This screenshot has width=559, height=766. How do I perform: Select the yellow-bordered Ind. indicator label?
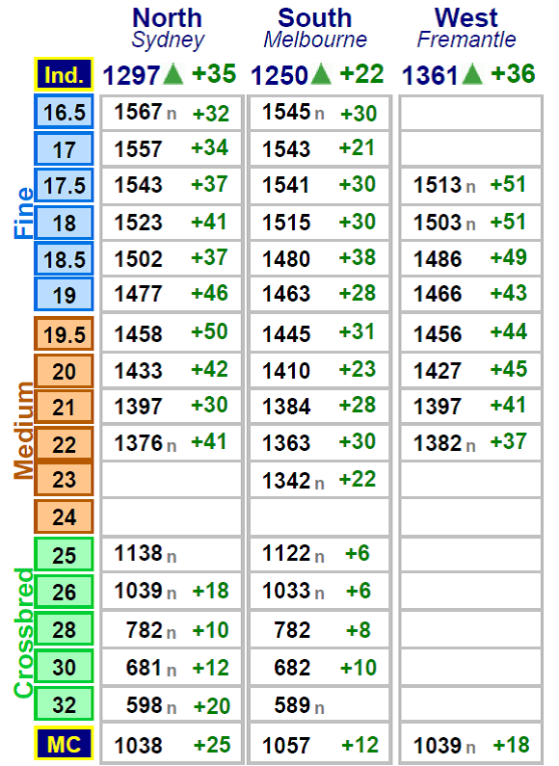point(64,75)
